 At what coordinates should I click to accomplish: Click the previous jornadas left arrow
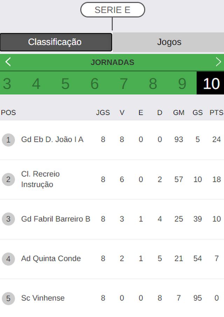click(8, 62)
